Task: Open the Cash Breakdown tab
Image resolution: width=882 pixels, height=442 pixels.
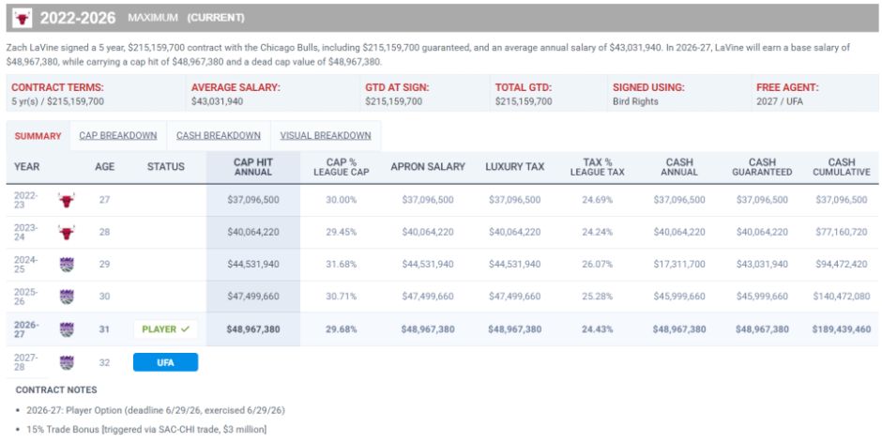Action: pos(219,135)
